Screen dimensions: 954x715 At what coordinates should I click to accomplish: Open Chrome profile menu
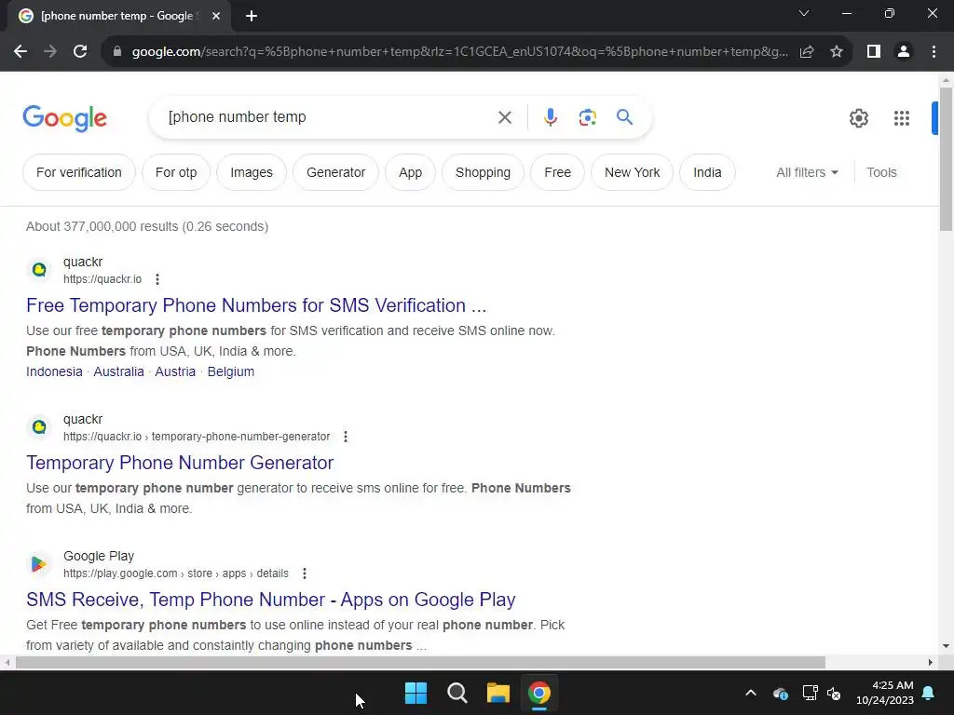(904, 52)
